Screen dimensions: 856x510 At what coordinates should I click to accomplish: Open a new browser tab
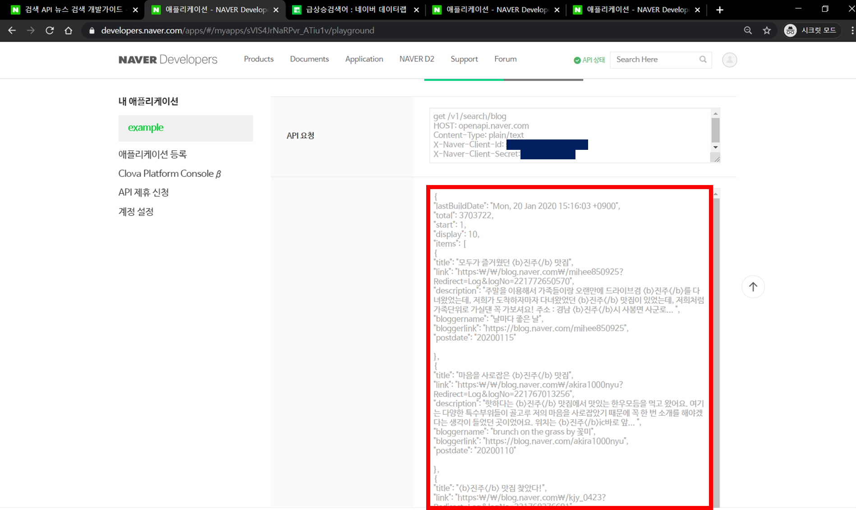(720, 9)
